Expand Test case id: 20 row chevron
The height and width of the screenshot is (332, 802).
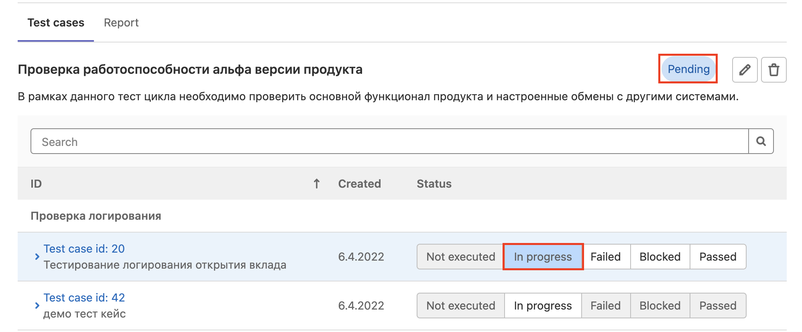point(37,257)
